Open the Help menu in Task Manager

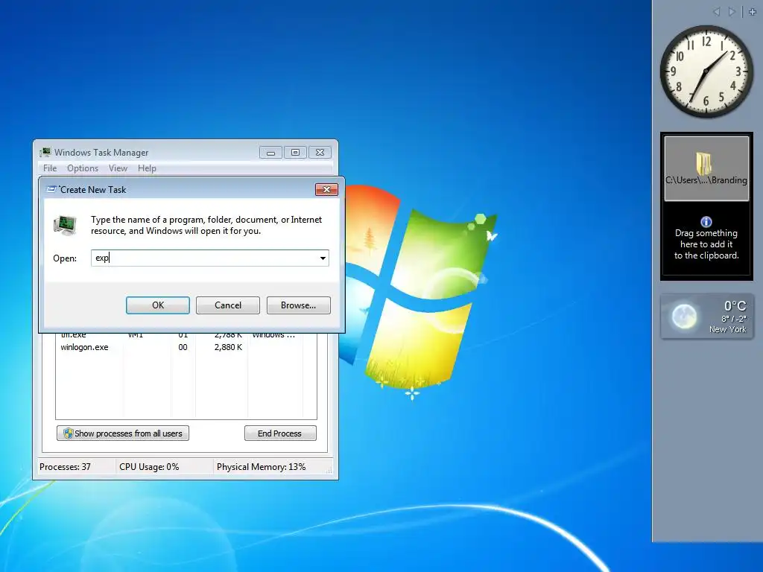147,168
